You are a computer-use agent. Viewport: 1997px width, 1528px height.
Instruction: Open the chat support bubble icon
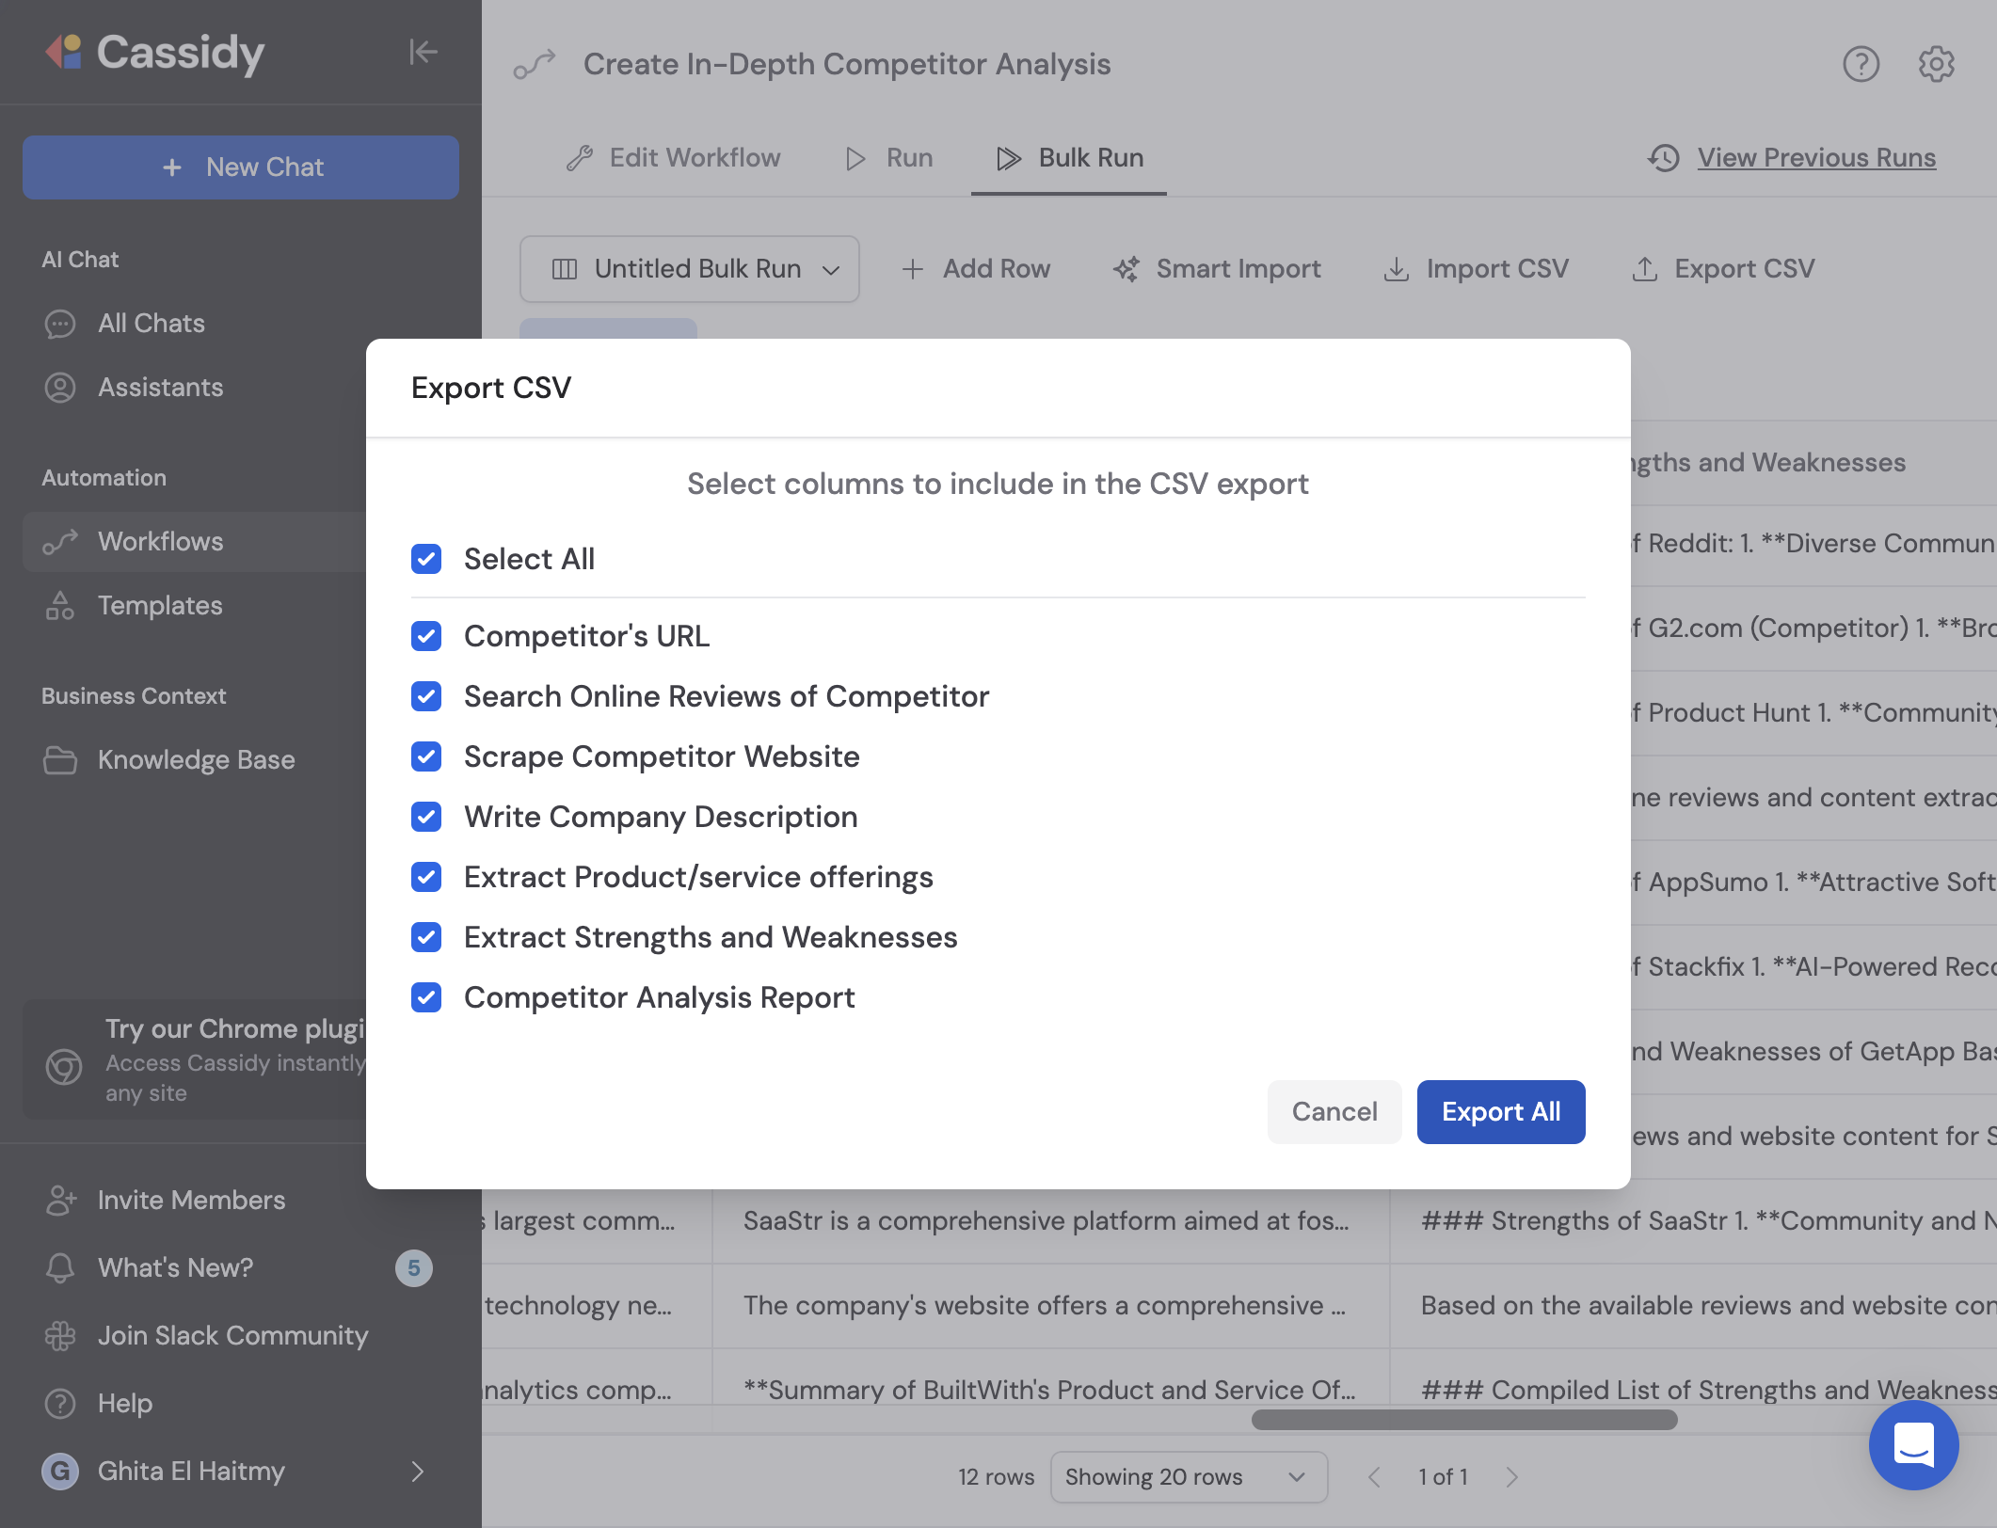pos(1913,1444)
